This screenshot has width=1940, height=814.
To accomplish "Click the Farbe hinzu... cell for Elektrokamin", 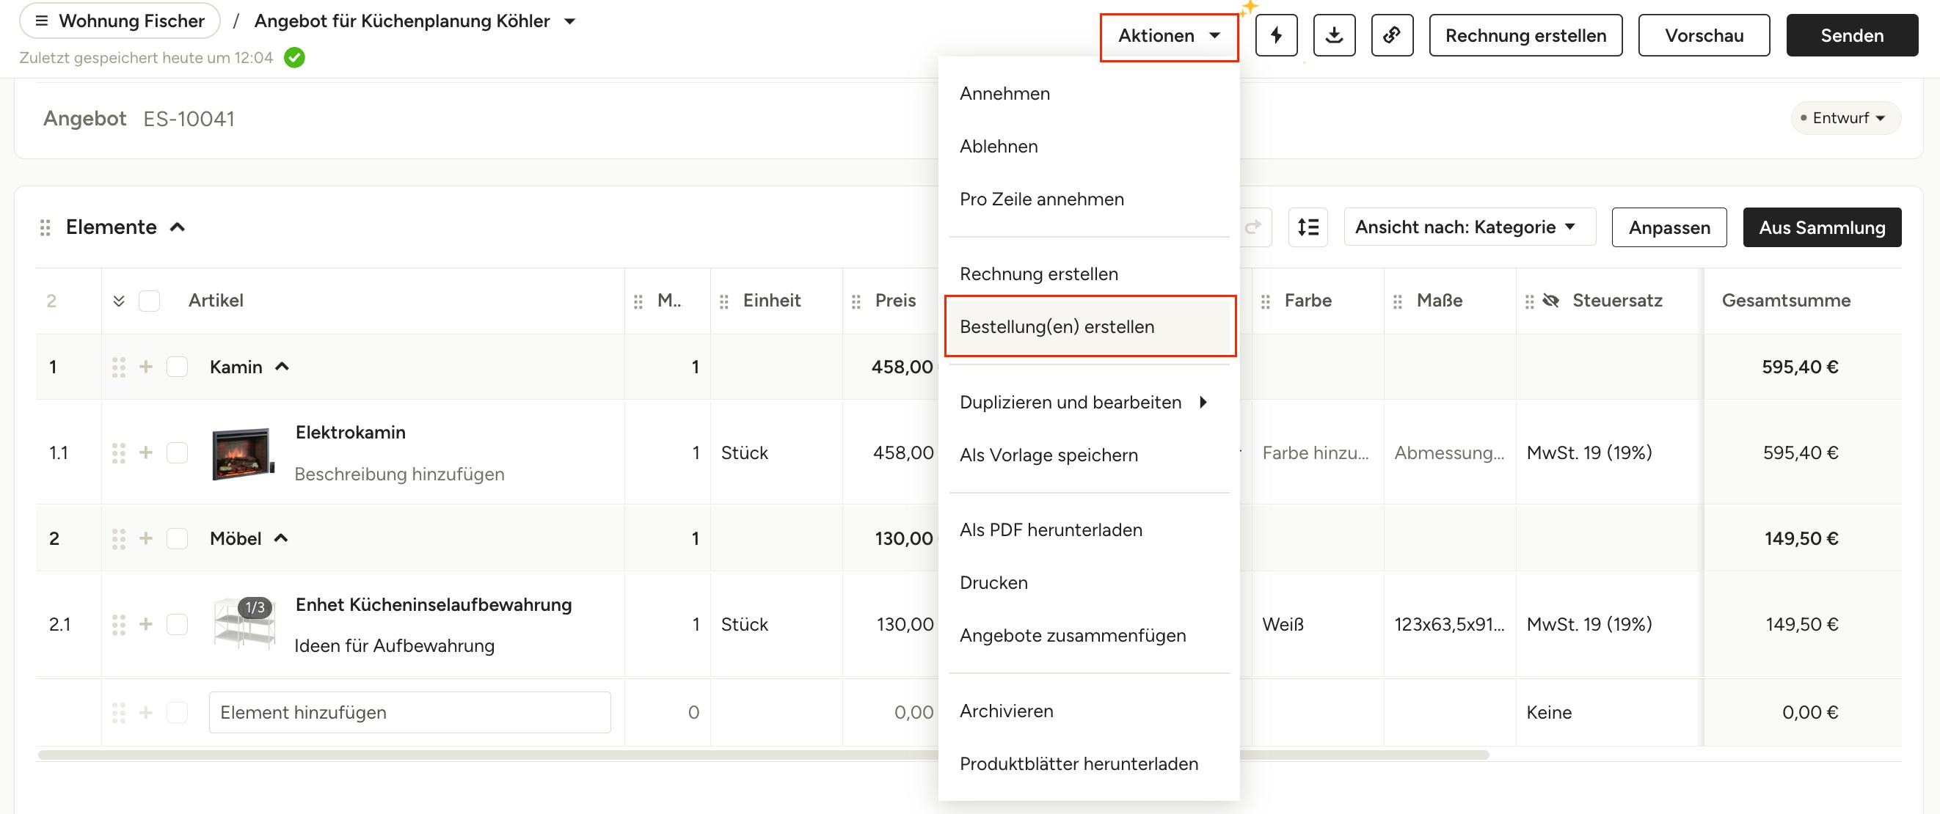I will point(1316,452).
